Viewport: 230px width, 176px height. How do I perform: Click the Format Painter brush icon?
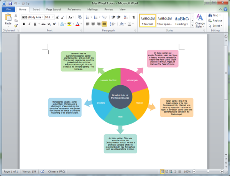(16, 26)
